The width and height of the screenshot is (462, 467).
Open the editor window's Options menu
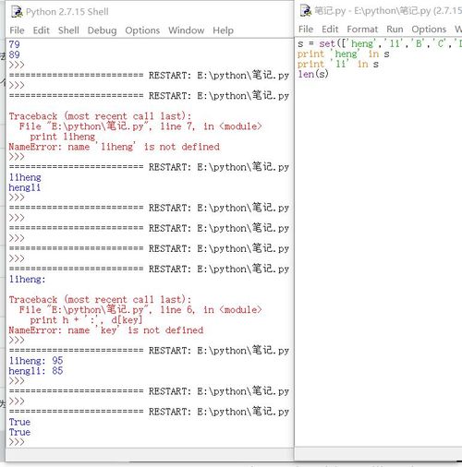tap(429, 30)
